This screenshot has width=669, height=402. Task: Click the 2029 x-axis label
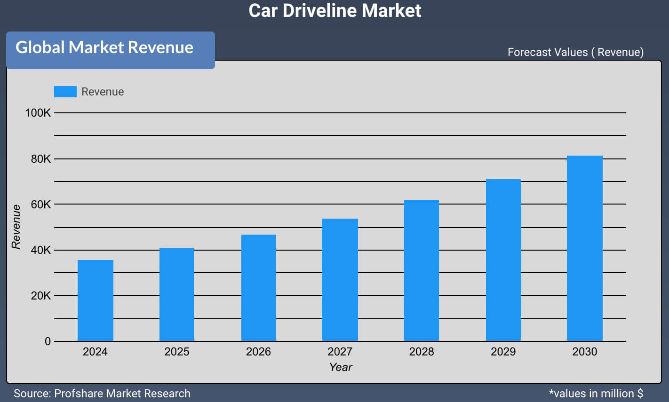tap(503, 352)
